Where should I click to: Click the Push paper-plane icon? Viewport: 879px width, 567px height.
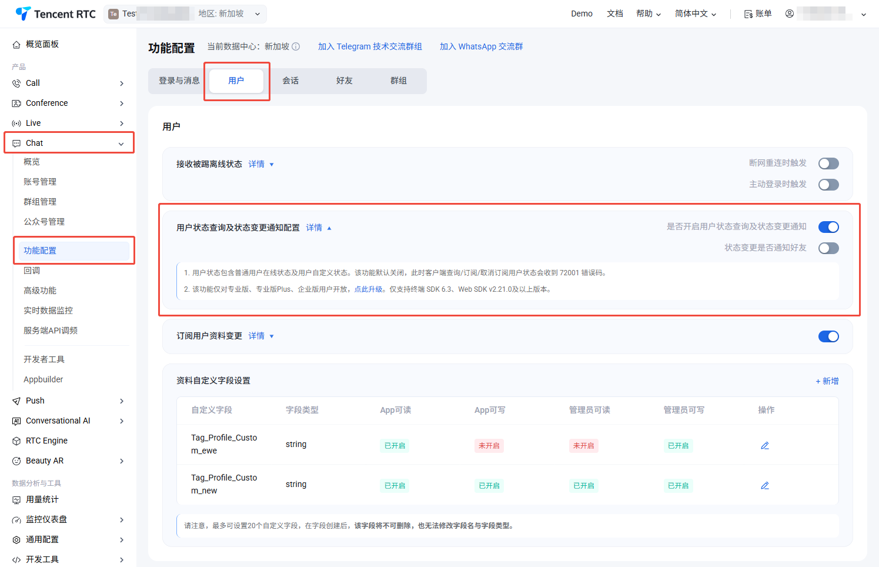pos(16,401)
